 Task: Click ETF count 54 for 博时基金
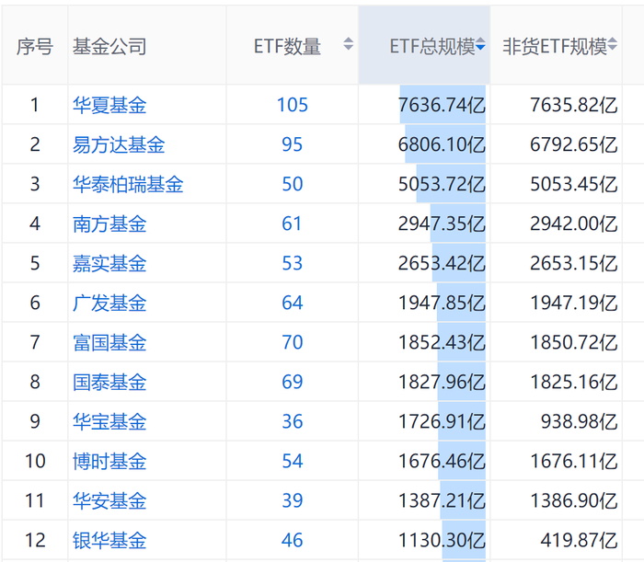click(292, 461)
